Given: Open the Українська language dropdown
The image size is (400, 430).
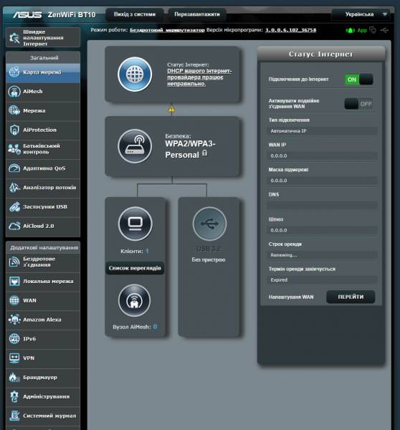Looking at the screenshot, I should click(361, 14).
